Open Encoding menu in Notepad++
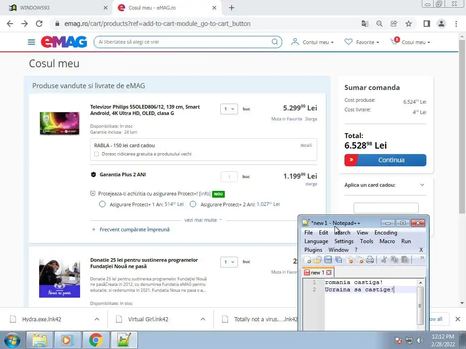The height and width of the screenshot is (349, 466). click(x=386, y=232)
